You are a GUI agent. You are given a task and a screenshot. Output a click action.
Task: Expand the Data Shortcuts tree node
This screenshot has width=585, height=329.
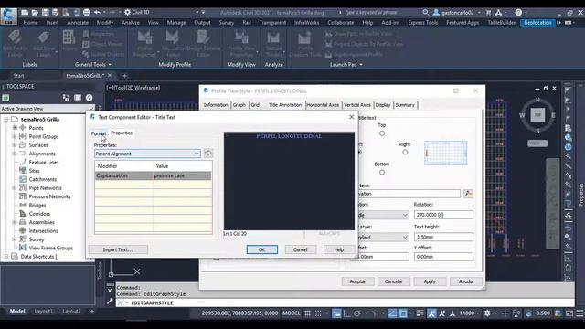tap(6, 257)
